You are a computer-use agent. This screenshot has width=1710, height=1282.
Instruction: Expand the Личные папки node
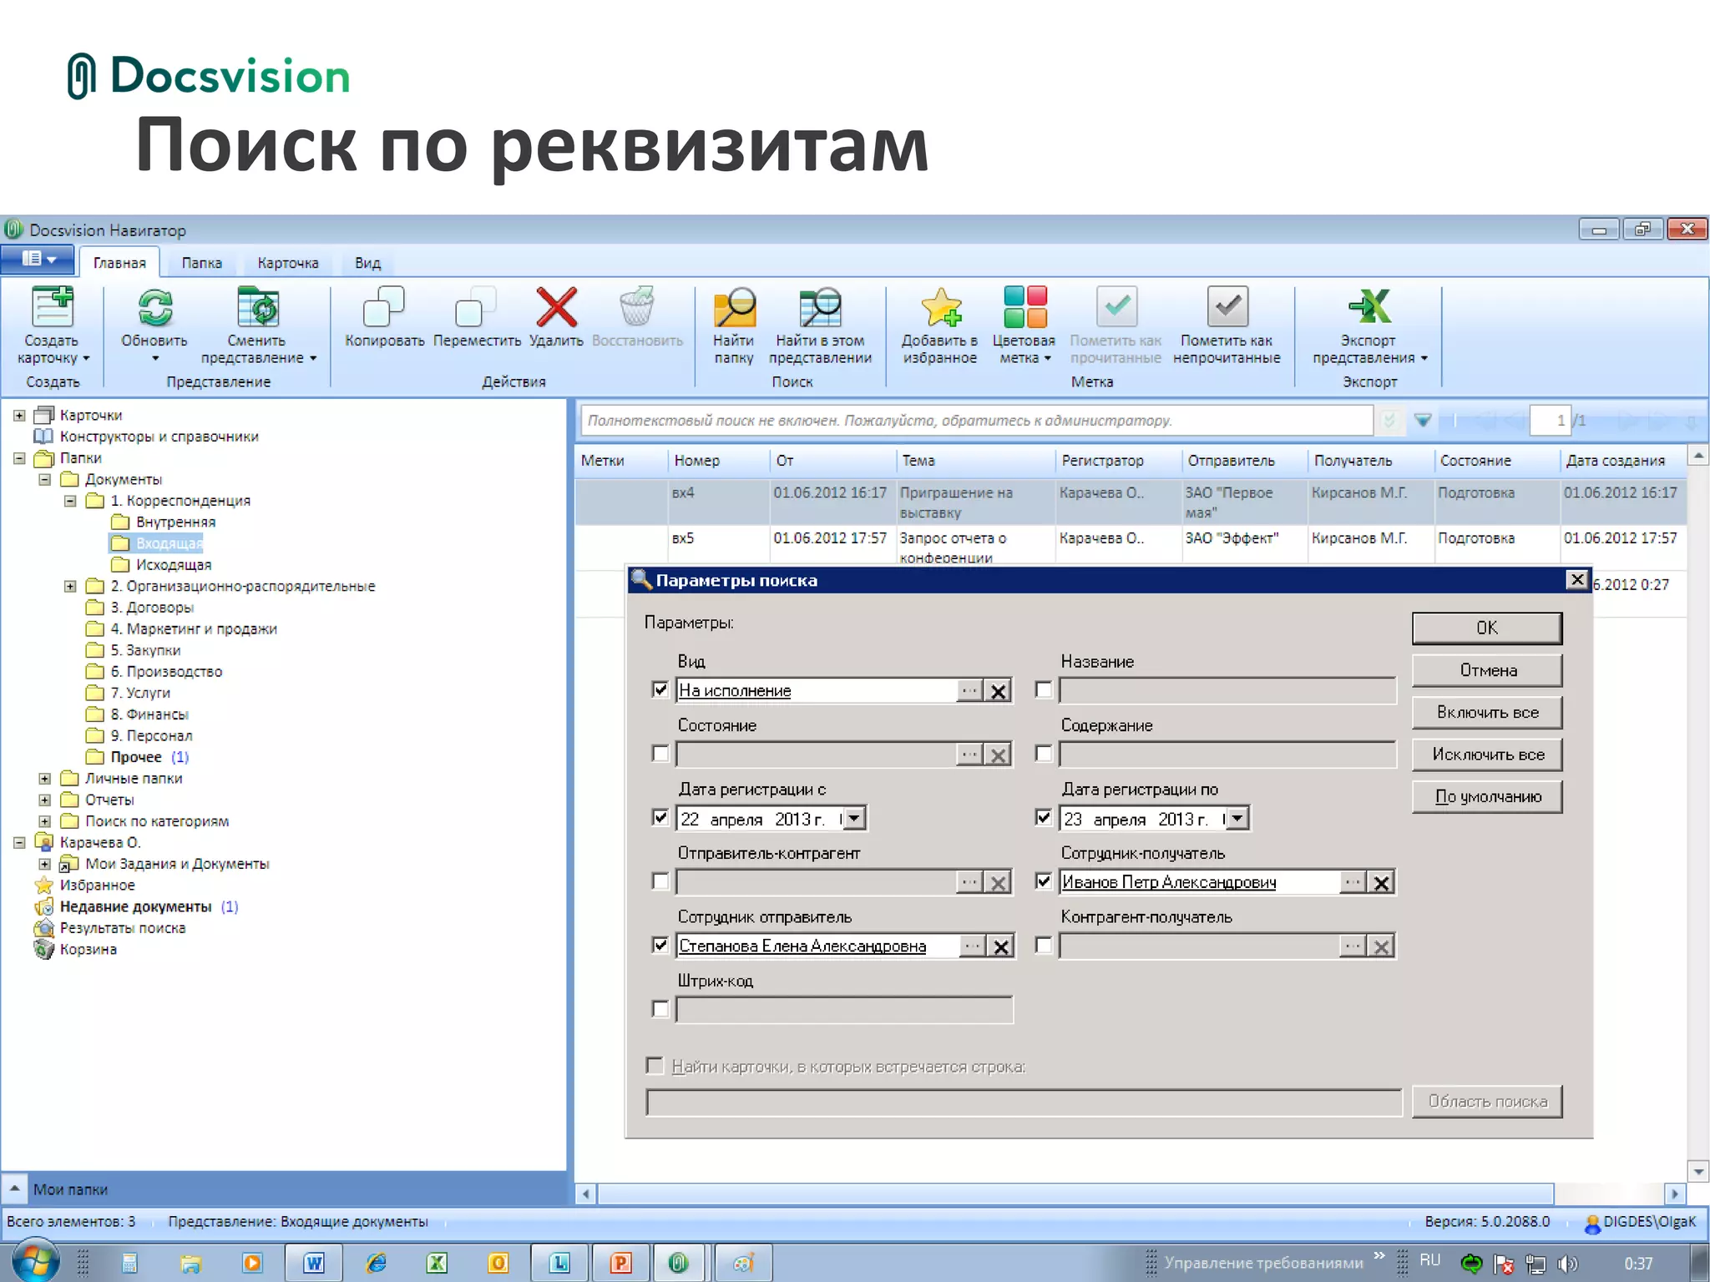click(45, 778)
